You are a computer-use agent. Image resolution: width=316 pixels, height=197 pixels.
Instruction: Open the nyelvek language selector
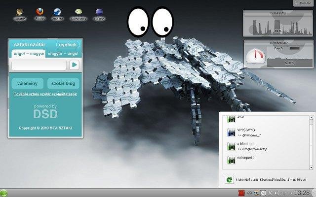coord(68,45)
